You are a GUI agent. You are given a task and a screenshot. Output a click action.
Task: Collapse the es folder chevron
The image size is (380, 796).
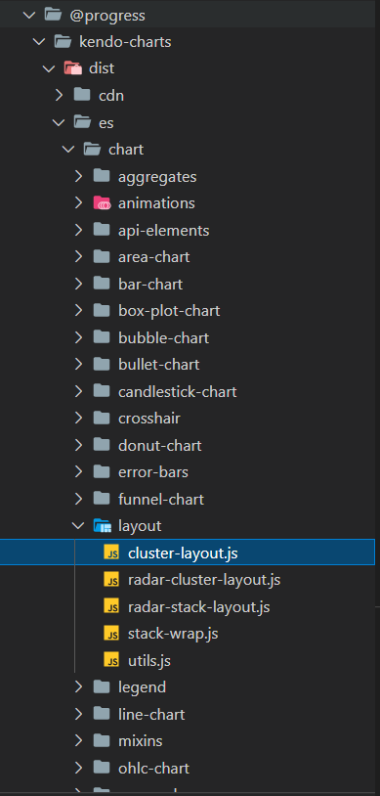[x=59, y=122]
